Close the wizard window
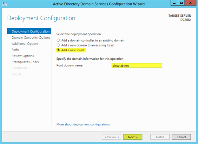The image size is (198, 144). (190, 3)
